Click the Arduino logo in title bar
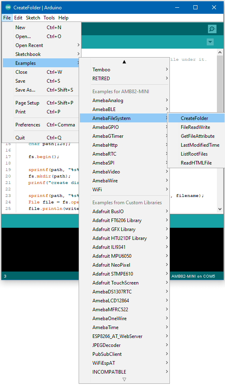 [8, 7]
